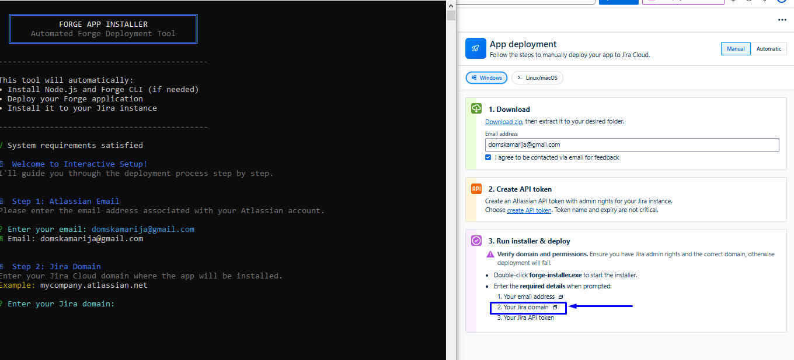
Task: Keep Manual deployment mode selected
Action: 736,48
